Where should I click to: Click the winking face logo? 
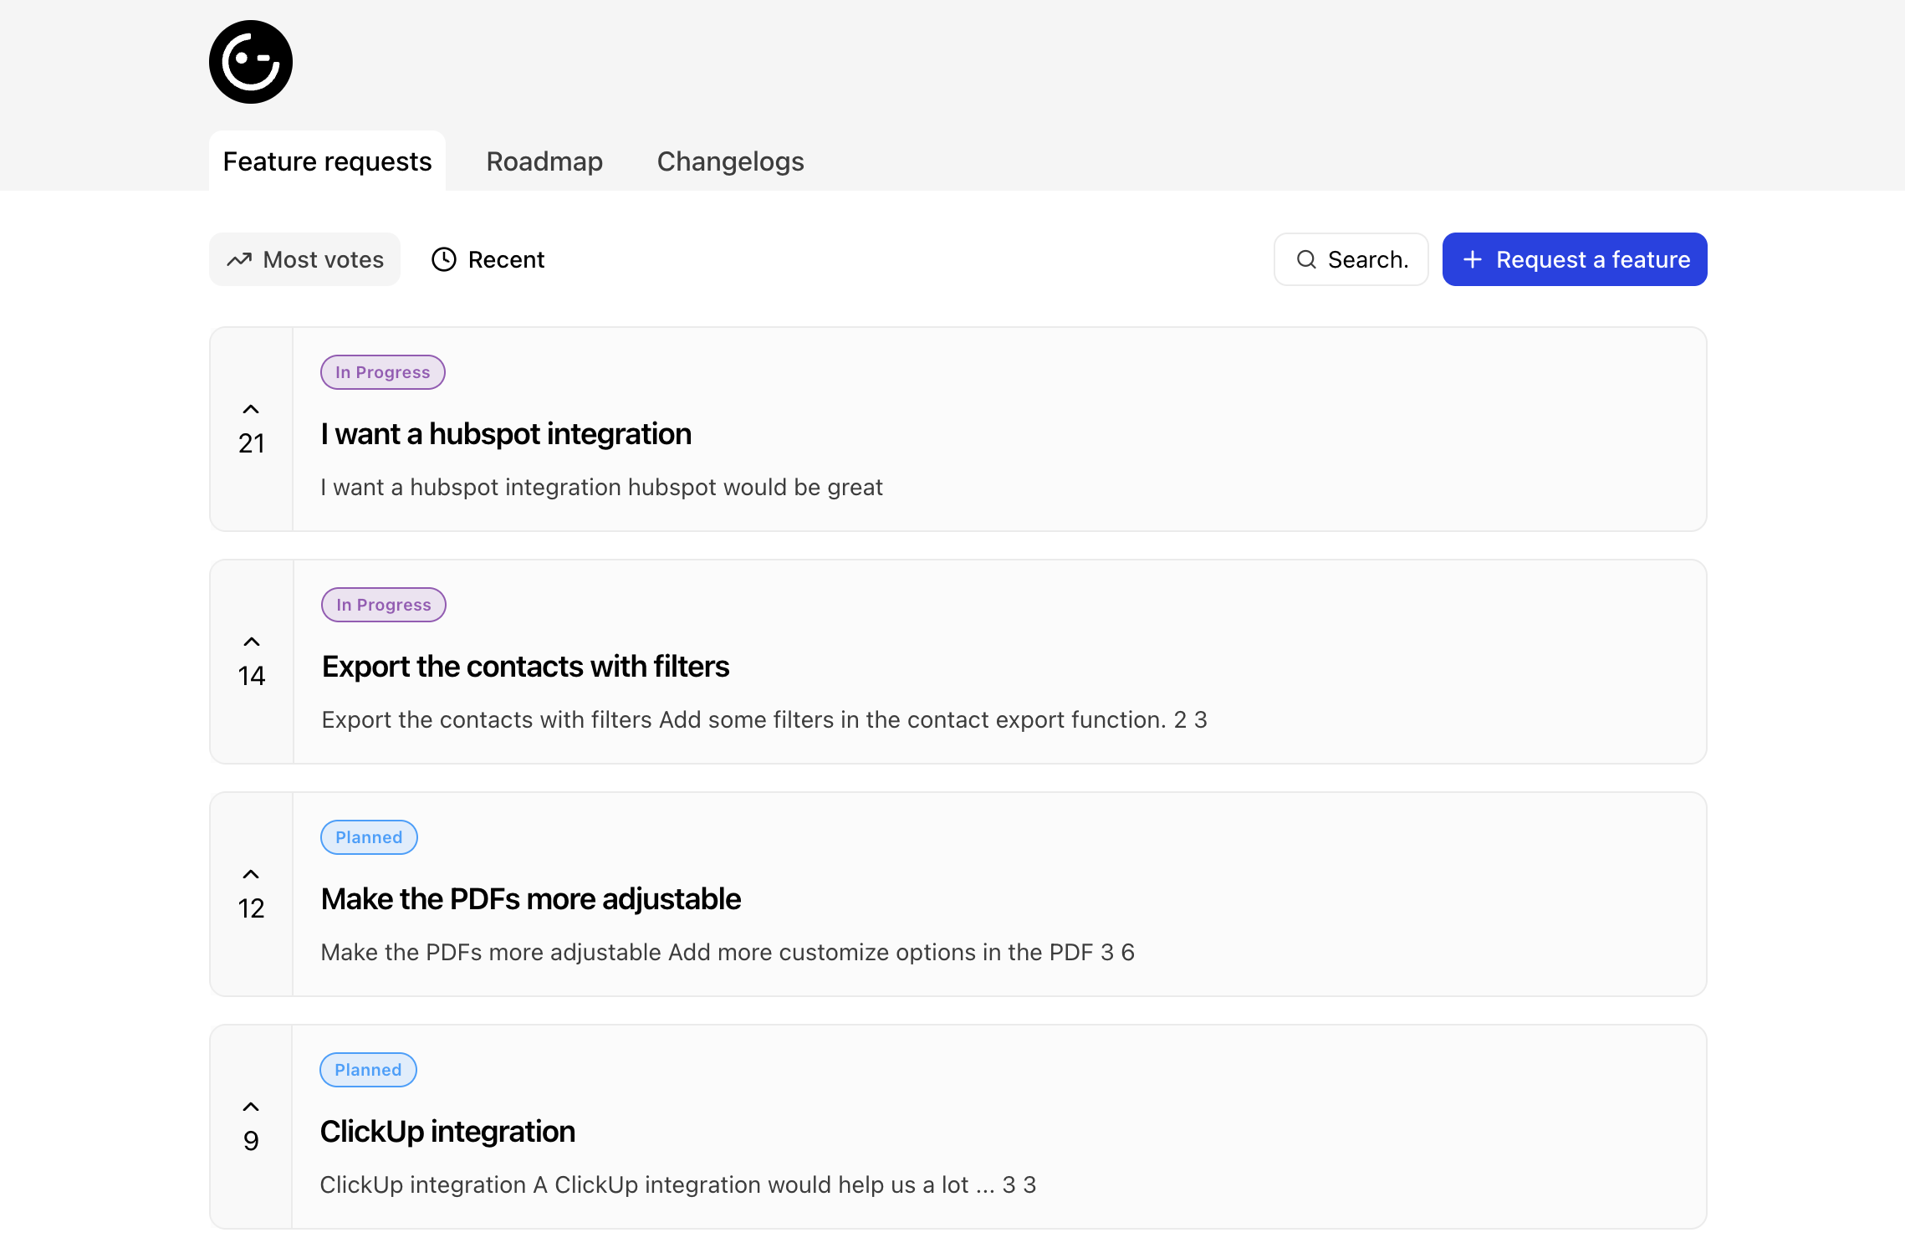250,62
